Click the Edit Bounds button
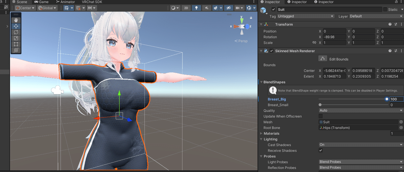Image resolution: width=404 pixels, height=172 pixels. tap(323, 59)
